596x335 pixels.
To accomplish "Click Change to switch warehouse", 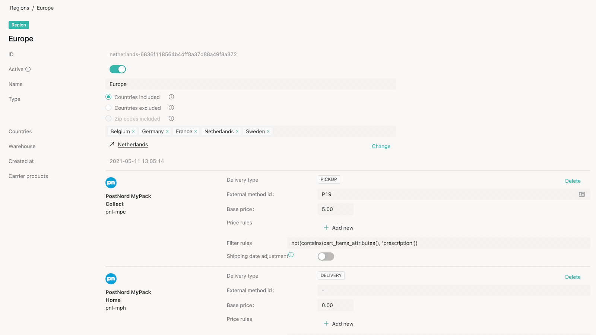I will click(381, 146).
